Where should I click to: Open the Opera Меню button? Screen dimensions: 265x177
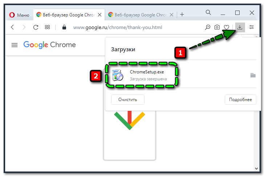pyautogui.click(x=19, y=15)
